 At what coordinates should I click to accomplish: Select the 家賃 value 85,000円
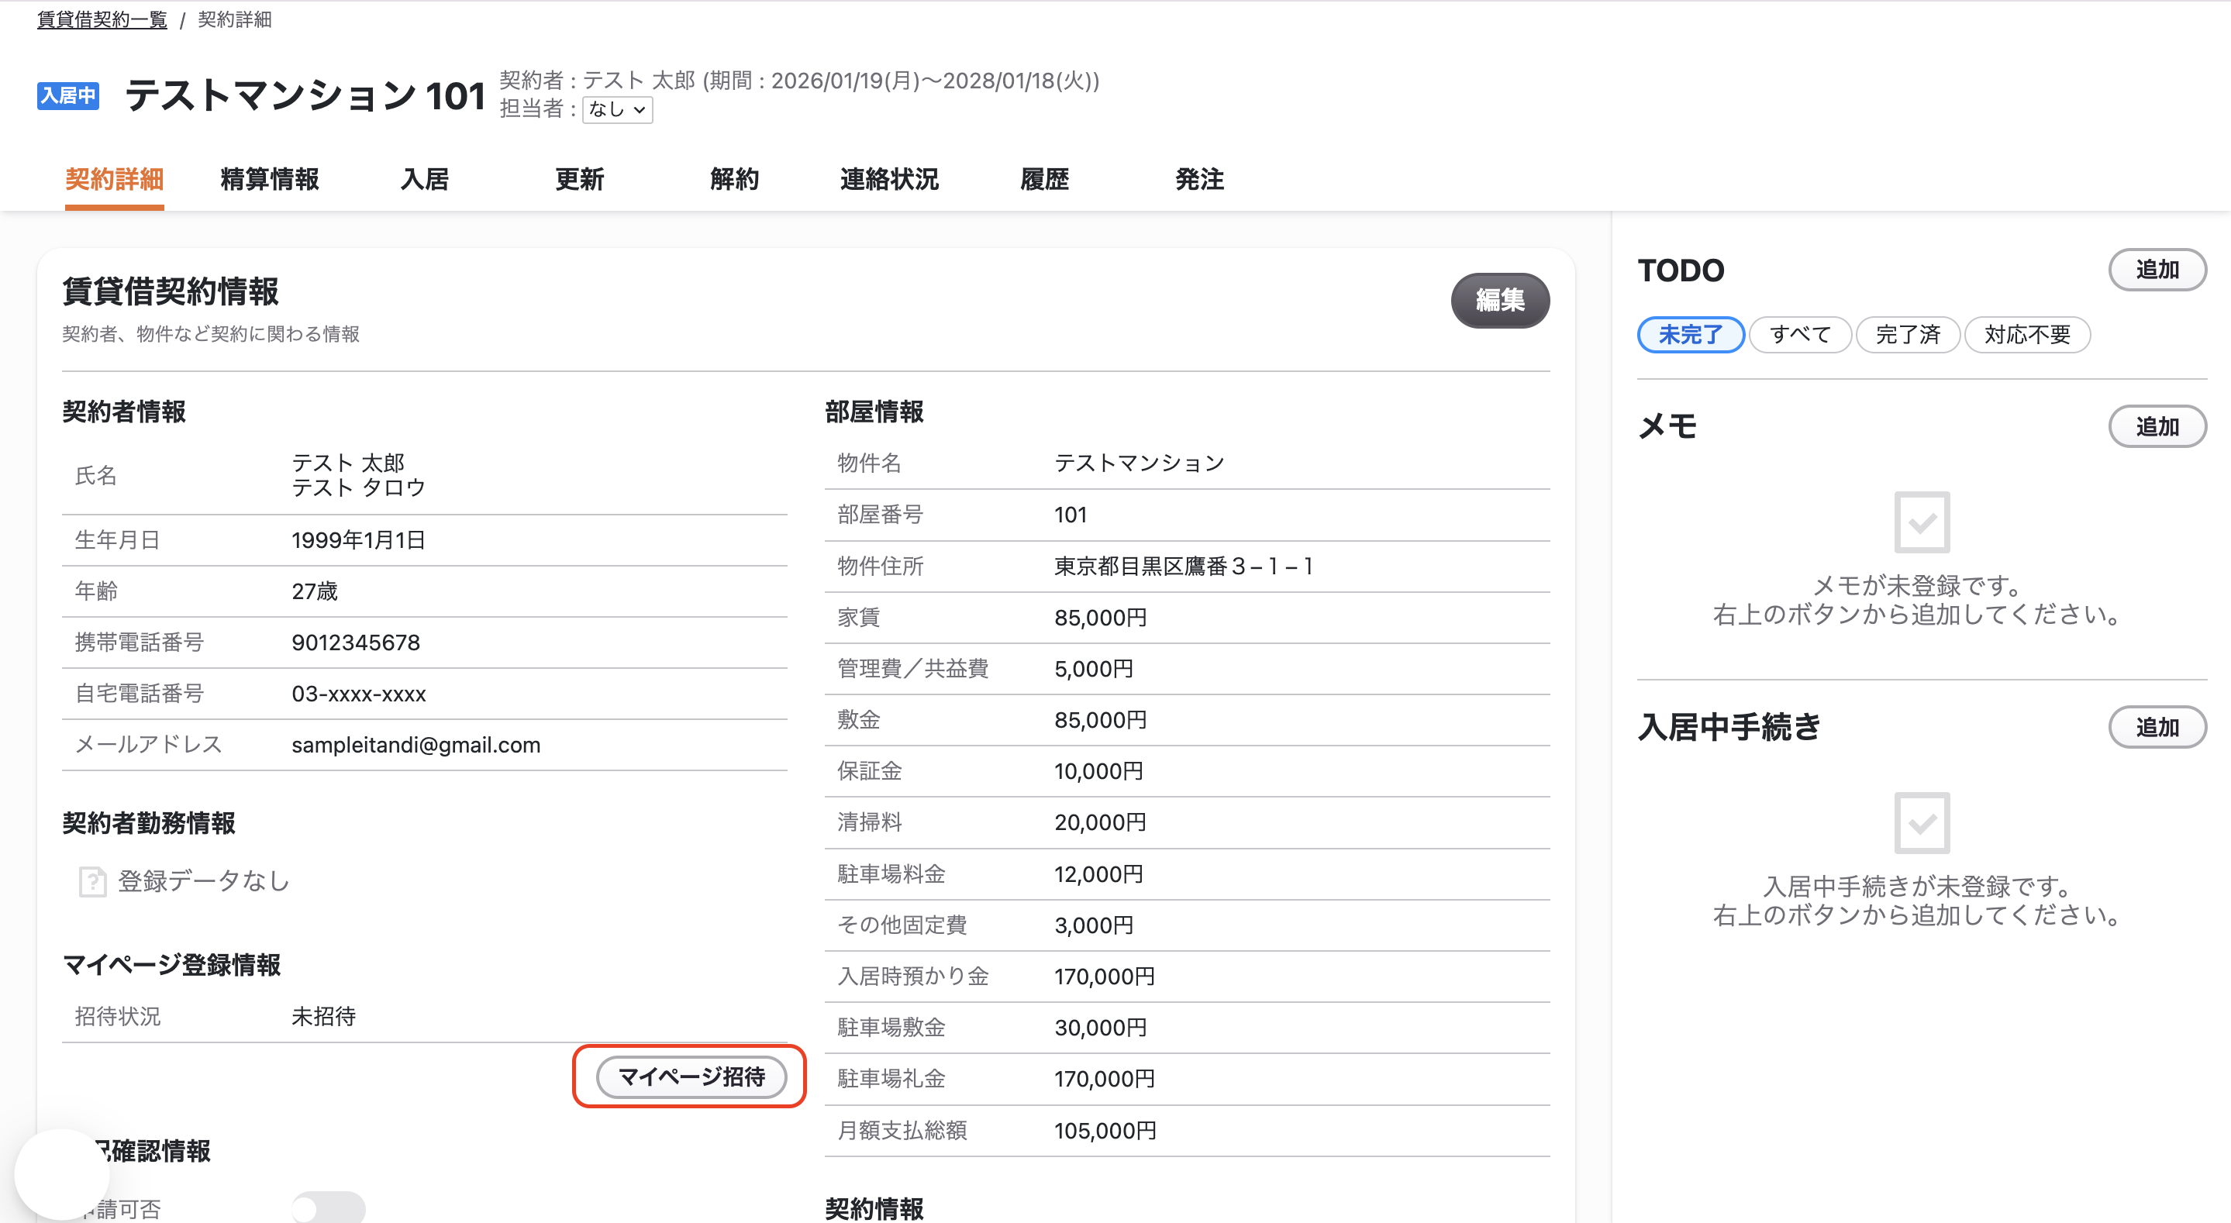1100,618
